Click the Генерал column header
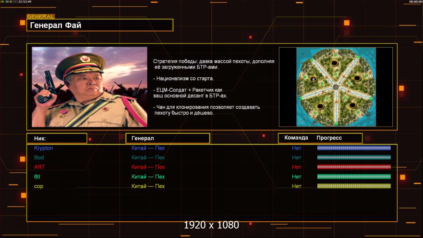This screenshot has height=238, width=423. [167, 138]
